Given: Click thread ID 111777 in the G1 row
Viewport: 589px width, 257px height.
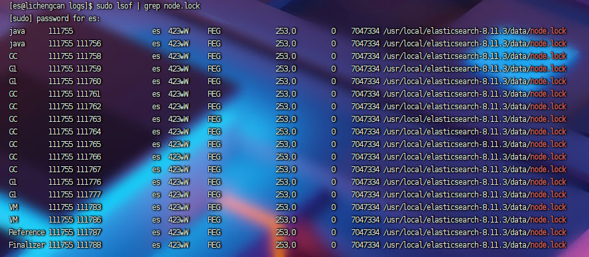Looking at the screenshot, I should (89, 195).
